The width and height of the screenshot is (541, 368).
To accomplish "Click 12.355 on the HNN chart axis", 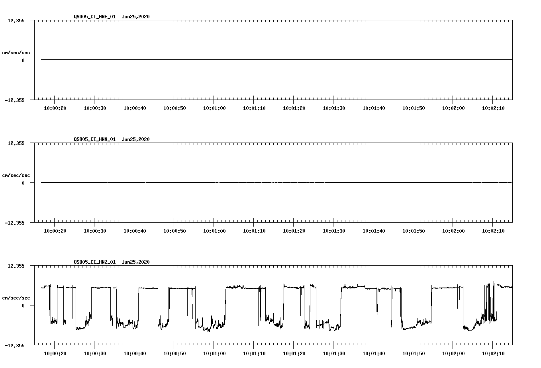I will (16, 143).
